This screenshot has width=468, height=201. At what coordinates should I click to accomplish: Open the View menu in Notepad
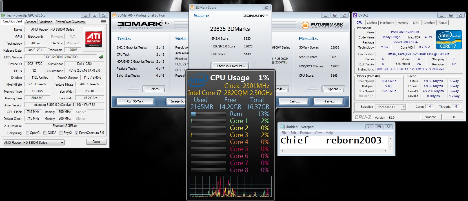point(318,133)
